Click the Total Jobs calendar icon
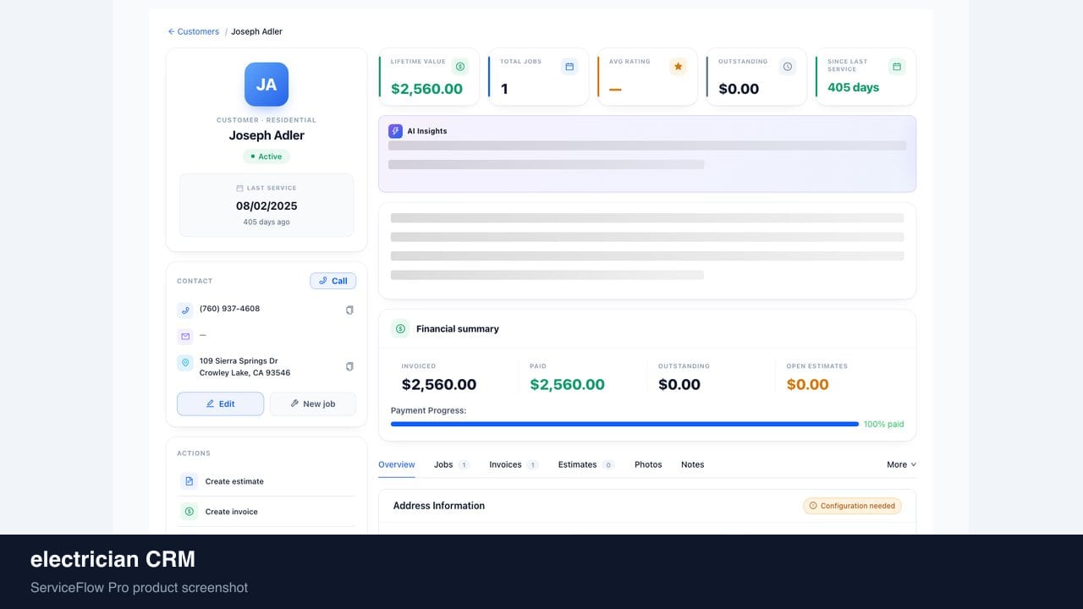The image size is (1083, 609). (x=569, y=66)
